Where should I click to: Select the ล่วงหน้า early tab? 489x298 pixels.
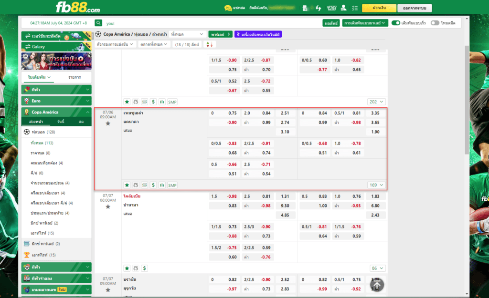36,122
